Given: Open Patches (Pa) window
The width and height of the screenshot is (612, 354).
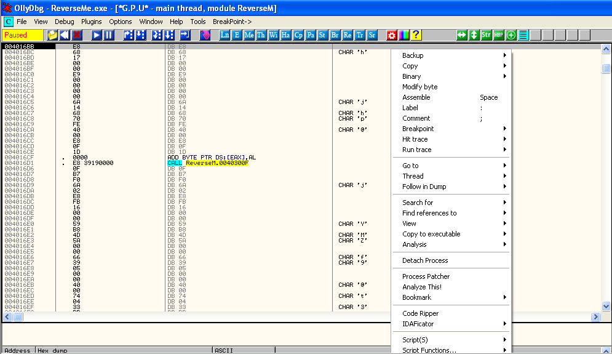Looking at the screenshot, I should 310,35.
